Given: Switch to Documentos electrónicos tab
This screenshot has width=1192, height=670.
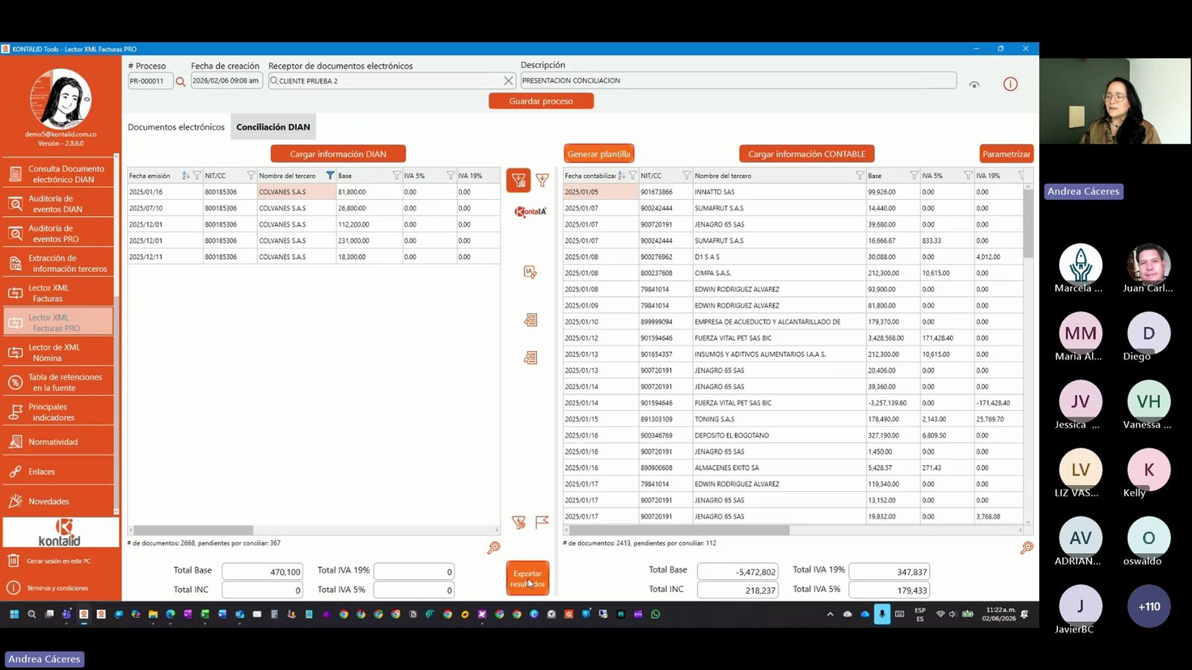Looking at the screenshot, I should pyautogui.click(x=176, y=127).
